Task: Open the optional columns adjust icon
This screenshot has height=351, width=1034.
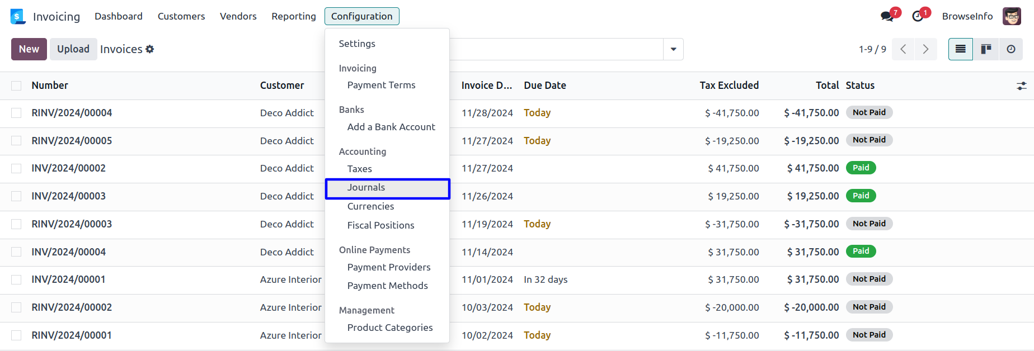Action: tap(1021, 86)
